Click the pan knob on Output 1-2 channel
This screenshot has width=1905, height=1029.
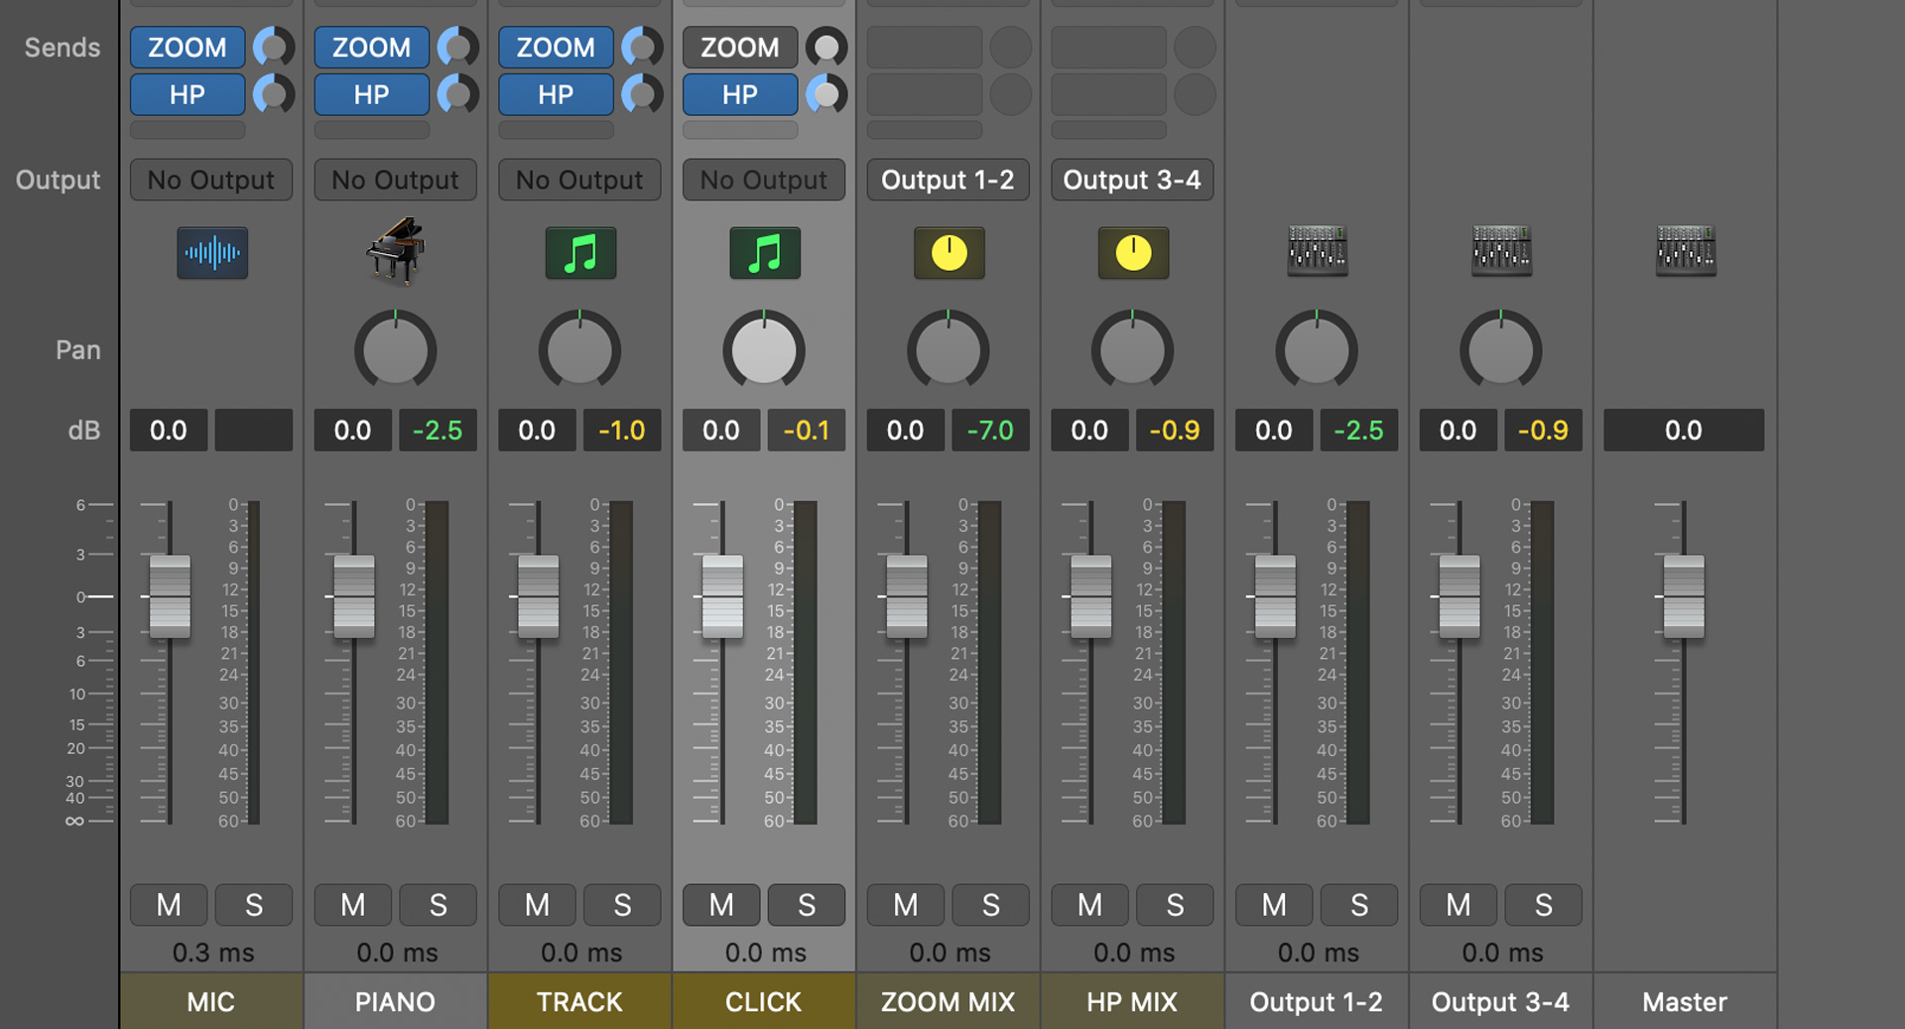point(1317,349)
